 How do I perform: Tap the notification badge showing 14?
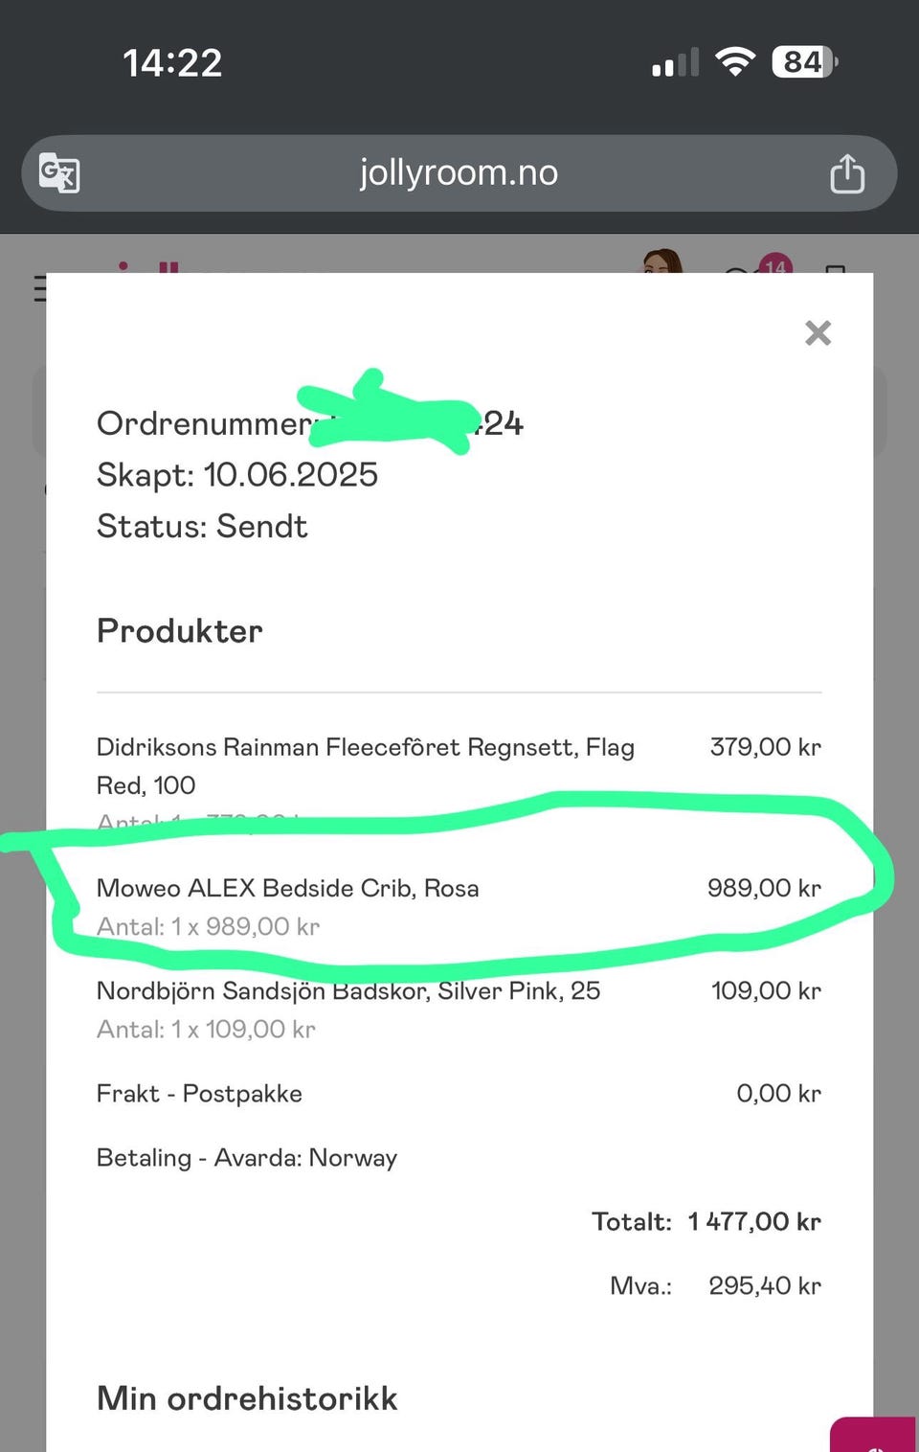click(x=774, y=264)
